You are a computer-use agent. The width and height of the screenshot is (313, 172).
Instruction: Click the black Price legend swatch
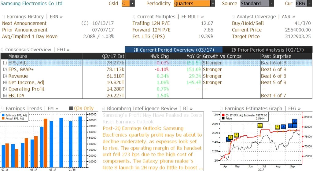point(223,119)
